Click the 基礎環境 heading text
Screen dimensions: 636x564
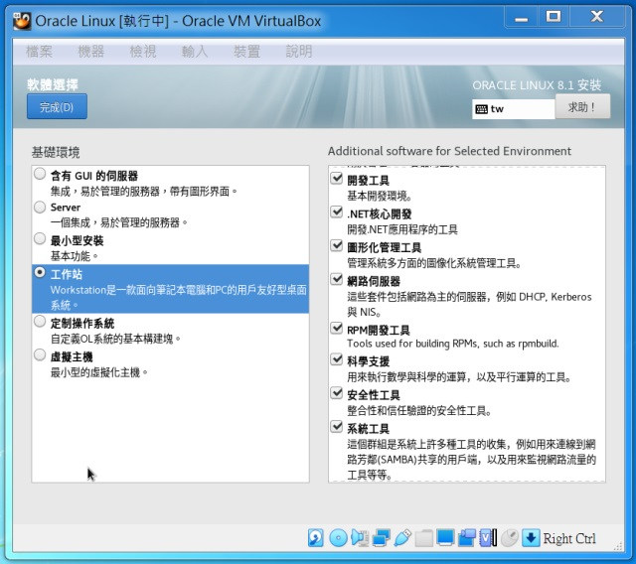(56, 153)
